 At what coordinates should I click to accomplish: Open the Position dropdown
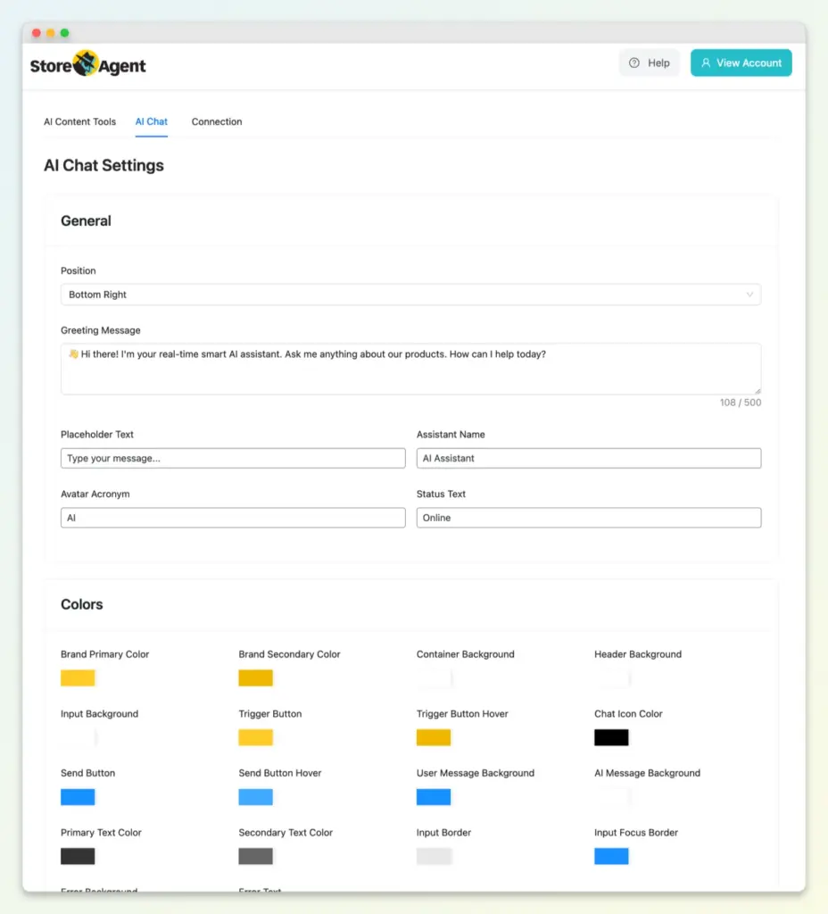[410, 294]
